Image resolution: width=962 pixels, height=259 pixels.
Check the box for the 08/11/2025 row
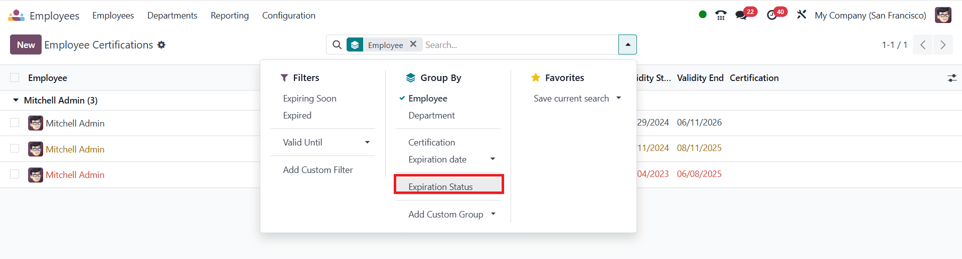point(15,148)
